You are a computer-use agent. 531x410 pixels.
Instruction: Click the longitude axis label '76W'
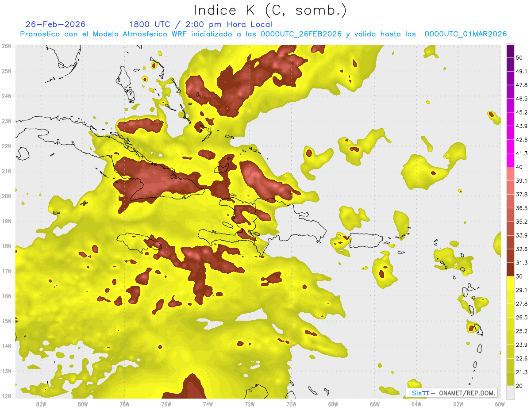[166, 404]
